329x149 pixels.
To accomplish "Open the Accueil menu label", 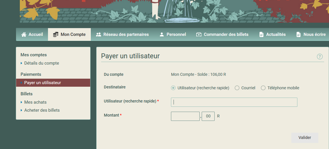I will (36, 34).
